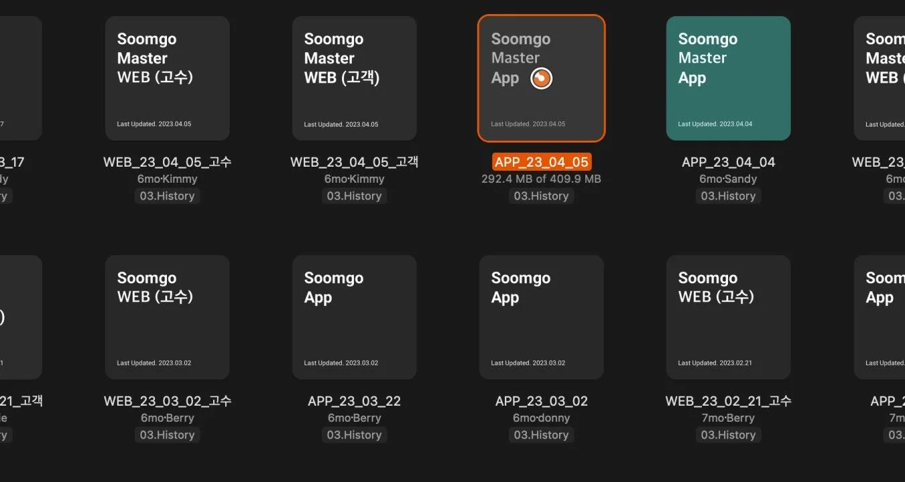
Task: Click the WEB_23_04_05_고객 file name label
Action: (354, 162)
